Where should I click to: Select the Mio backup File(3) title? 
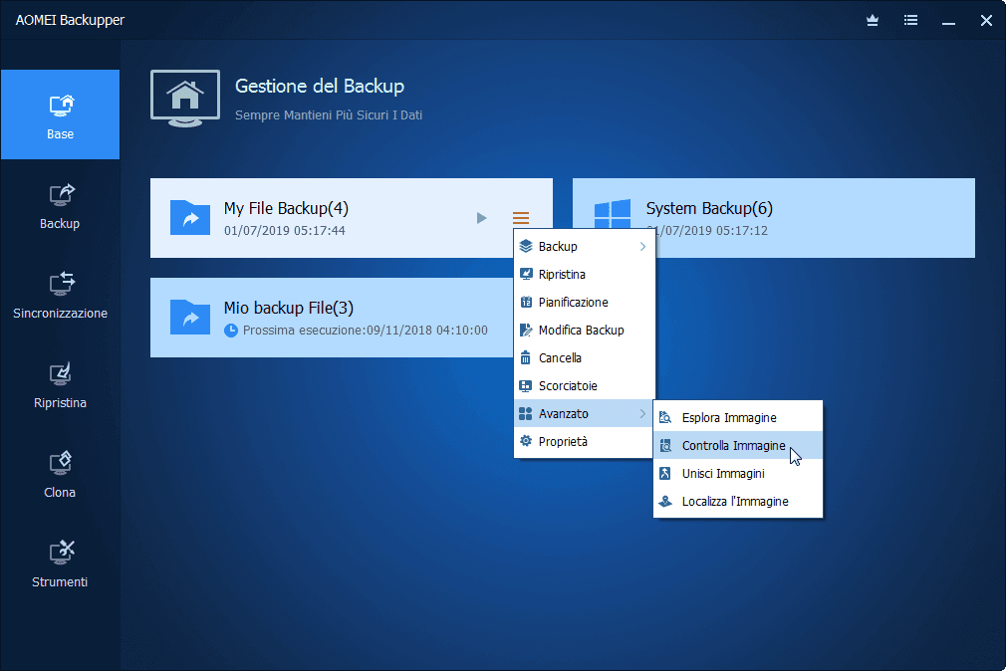289,308
